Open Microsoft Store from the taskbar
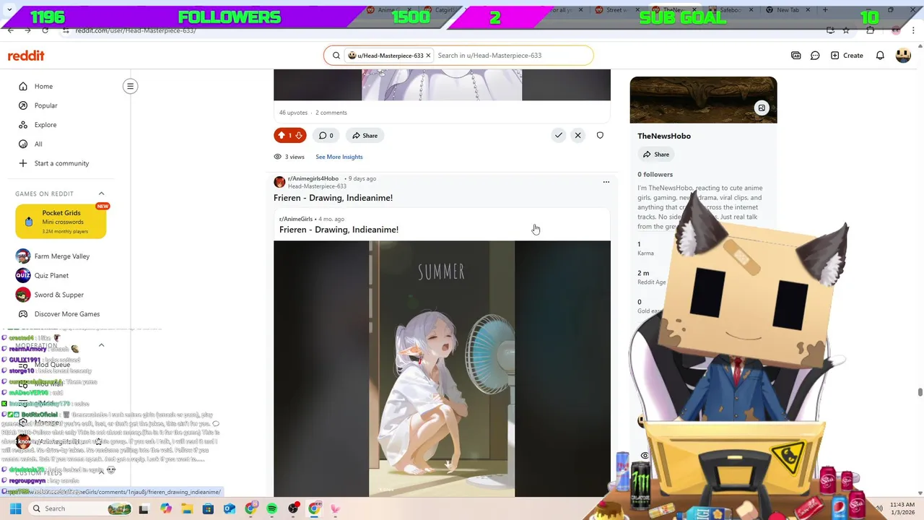 pos(208,508)
